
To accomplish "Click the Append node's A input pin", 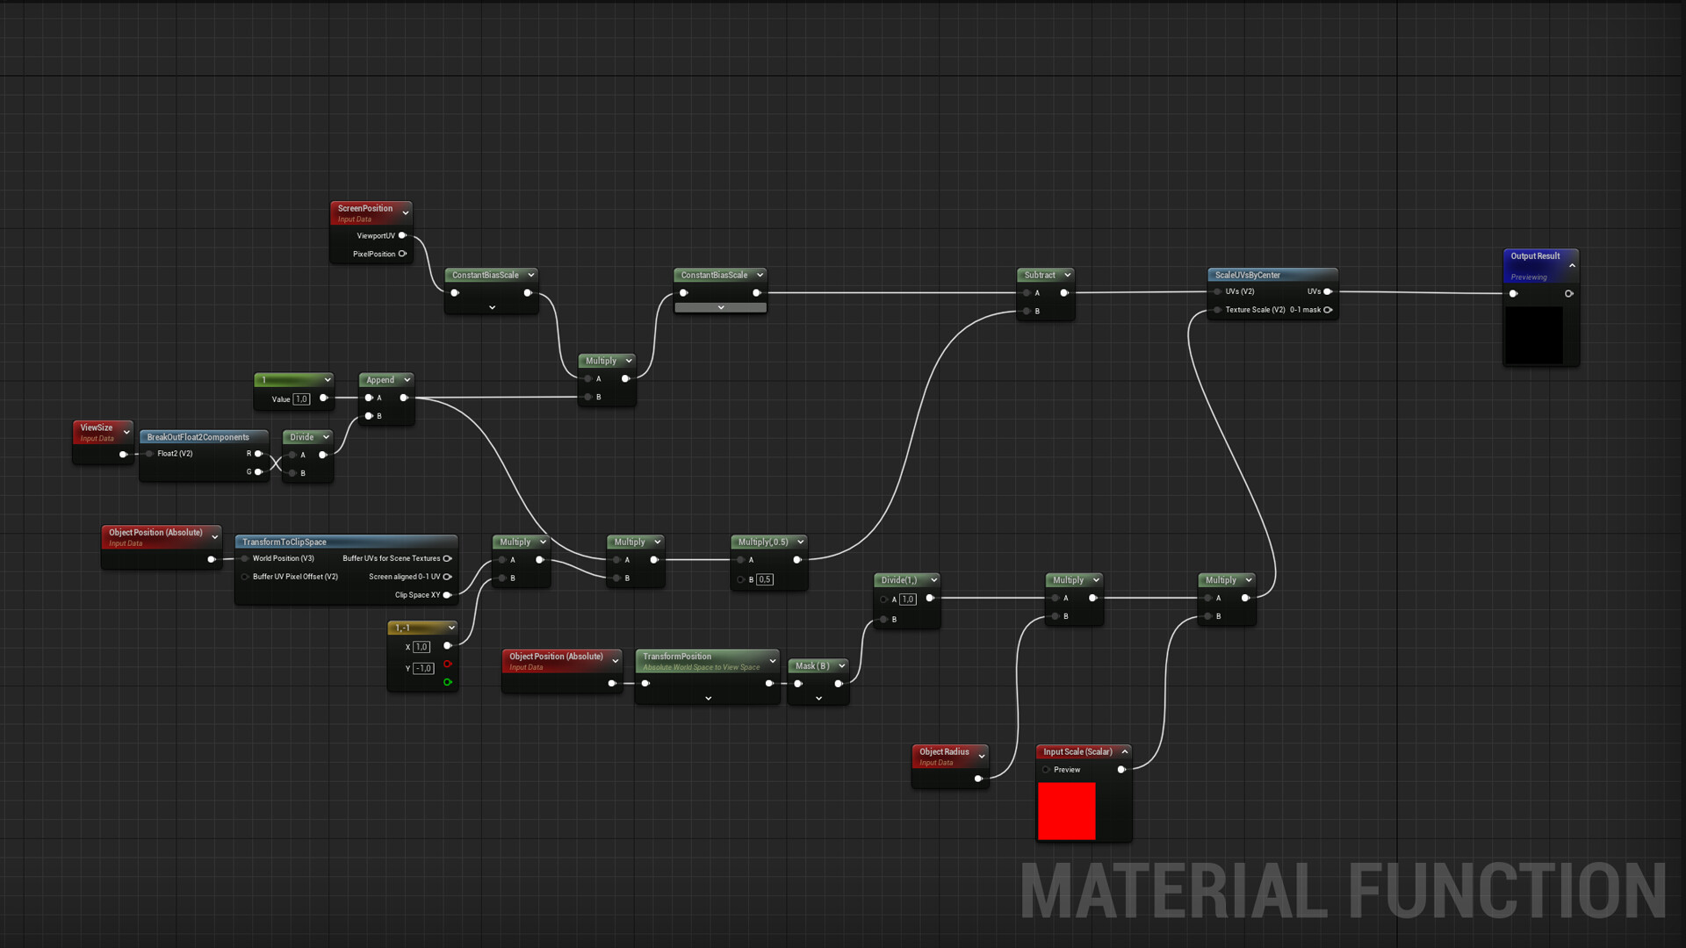I will [x=369, y=398].
